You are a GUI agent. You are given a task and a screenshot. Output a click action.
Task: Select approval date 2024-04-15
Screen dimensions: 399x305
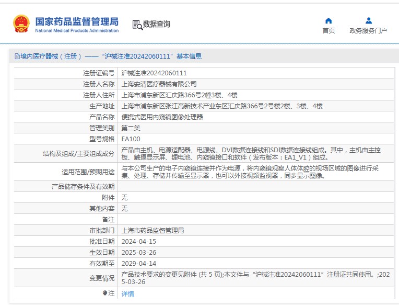(139, 242)
